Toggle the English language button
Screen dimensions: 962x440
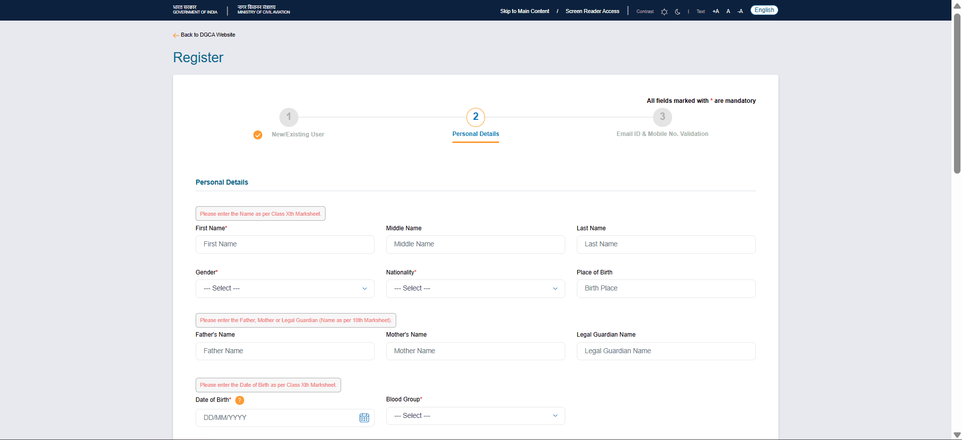764,10
